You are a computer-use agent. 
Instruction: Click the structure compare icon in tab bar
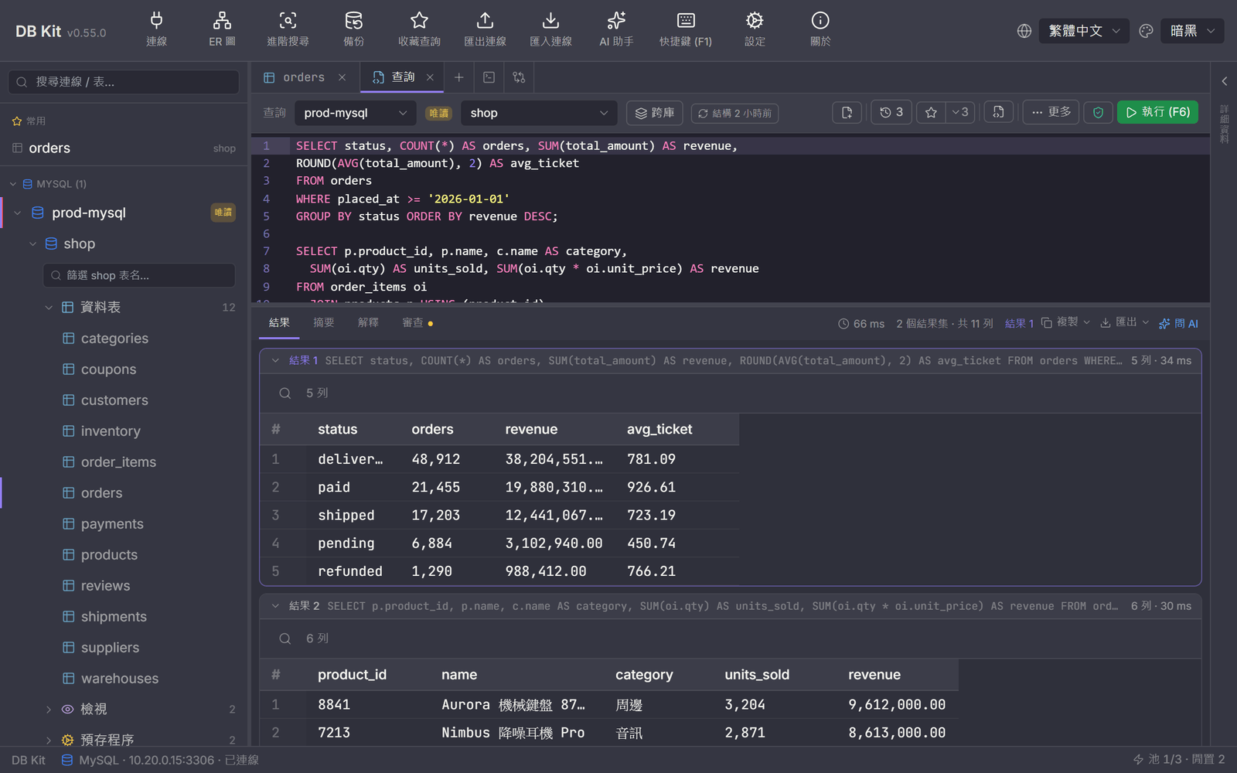click(x=519, y=77)
